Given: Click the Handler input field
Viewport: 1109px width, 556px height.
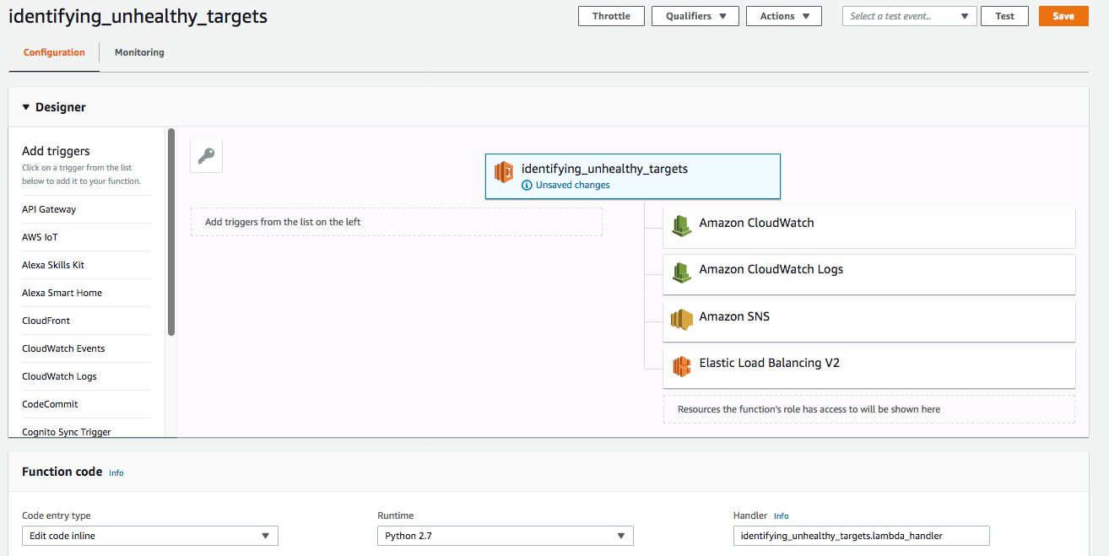Looking at the screenshot, I should pyautogui.click(x=862, y=536).
